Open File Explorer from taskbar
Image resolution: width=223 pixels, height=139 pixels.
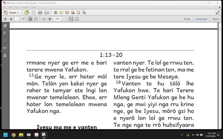point(21,135)
